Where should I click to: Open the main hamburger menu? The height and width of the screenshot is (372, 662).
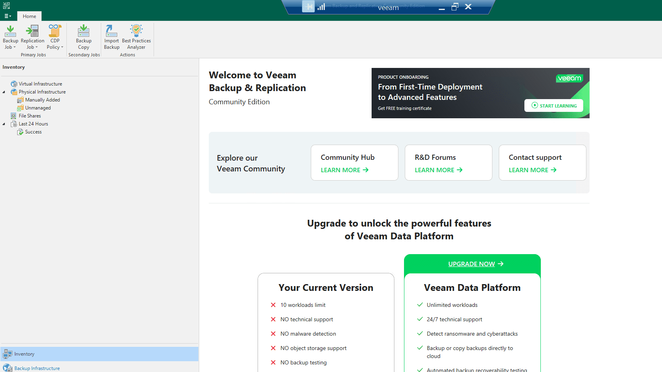[x=8, y=16]
